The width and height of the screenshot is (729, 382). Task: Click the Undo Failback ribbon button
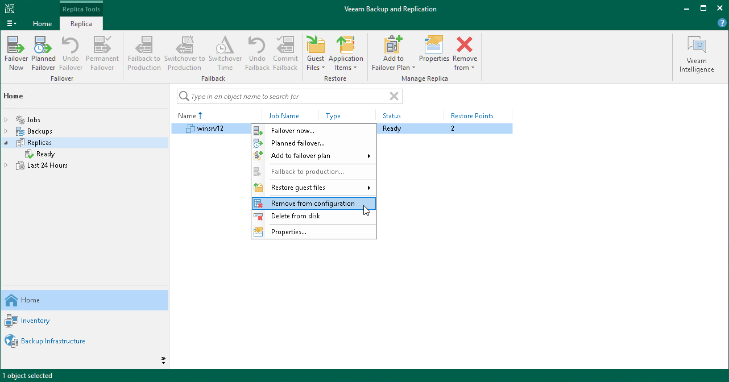(257, 53)
